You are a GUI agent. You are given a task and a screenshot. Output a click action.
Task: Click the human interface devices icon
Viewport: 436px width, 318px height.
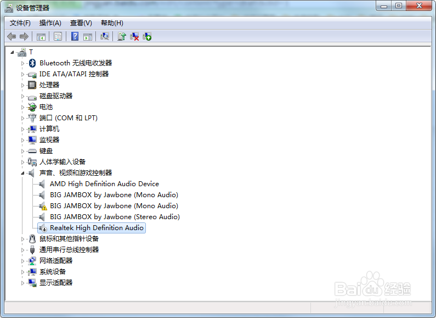32,162
